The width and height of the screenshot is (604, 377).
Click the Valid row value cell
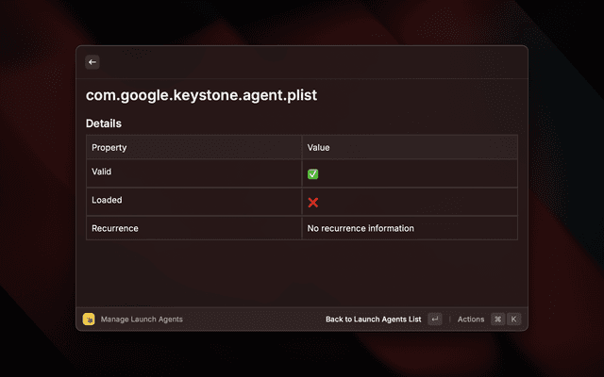pyautogui.click(x=410, y=174)
